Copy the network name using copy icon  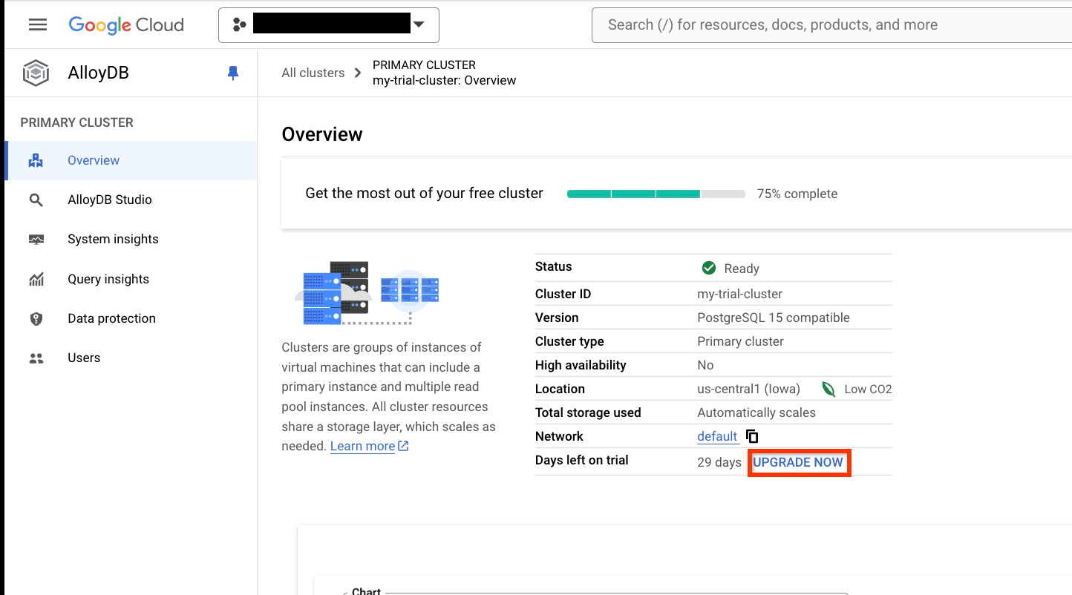pyautogui.click(x=751, y=436)
